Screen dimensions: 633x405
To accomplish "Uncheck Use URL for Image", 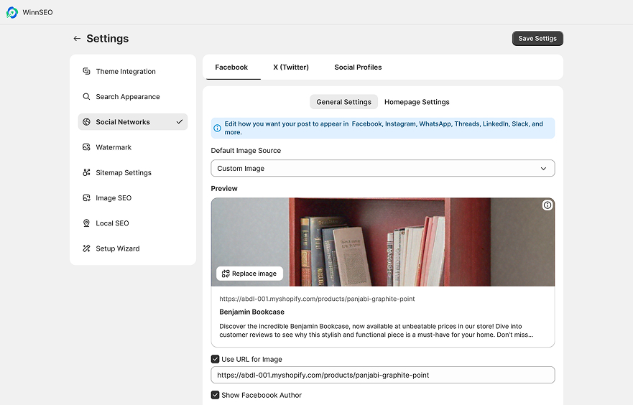I will coord(215,359).
